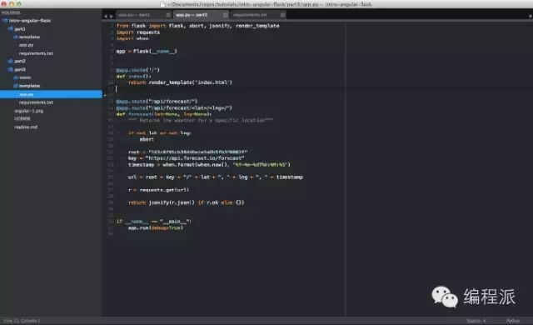This screenshot has width=533, height=325.
Task: Click the 'from flask import Flask' line
Action: 198,26
